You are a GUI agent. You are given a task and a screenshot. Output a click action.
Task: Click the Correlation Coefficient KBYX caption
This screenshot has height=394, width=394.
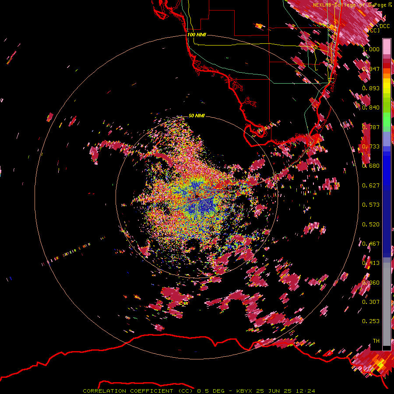coord(199,391)
